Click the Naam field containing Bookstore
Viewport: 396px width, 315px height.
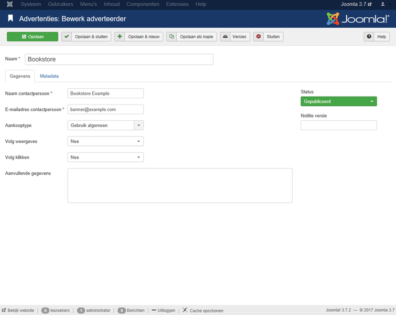[x=119, y=59]
